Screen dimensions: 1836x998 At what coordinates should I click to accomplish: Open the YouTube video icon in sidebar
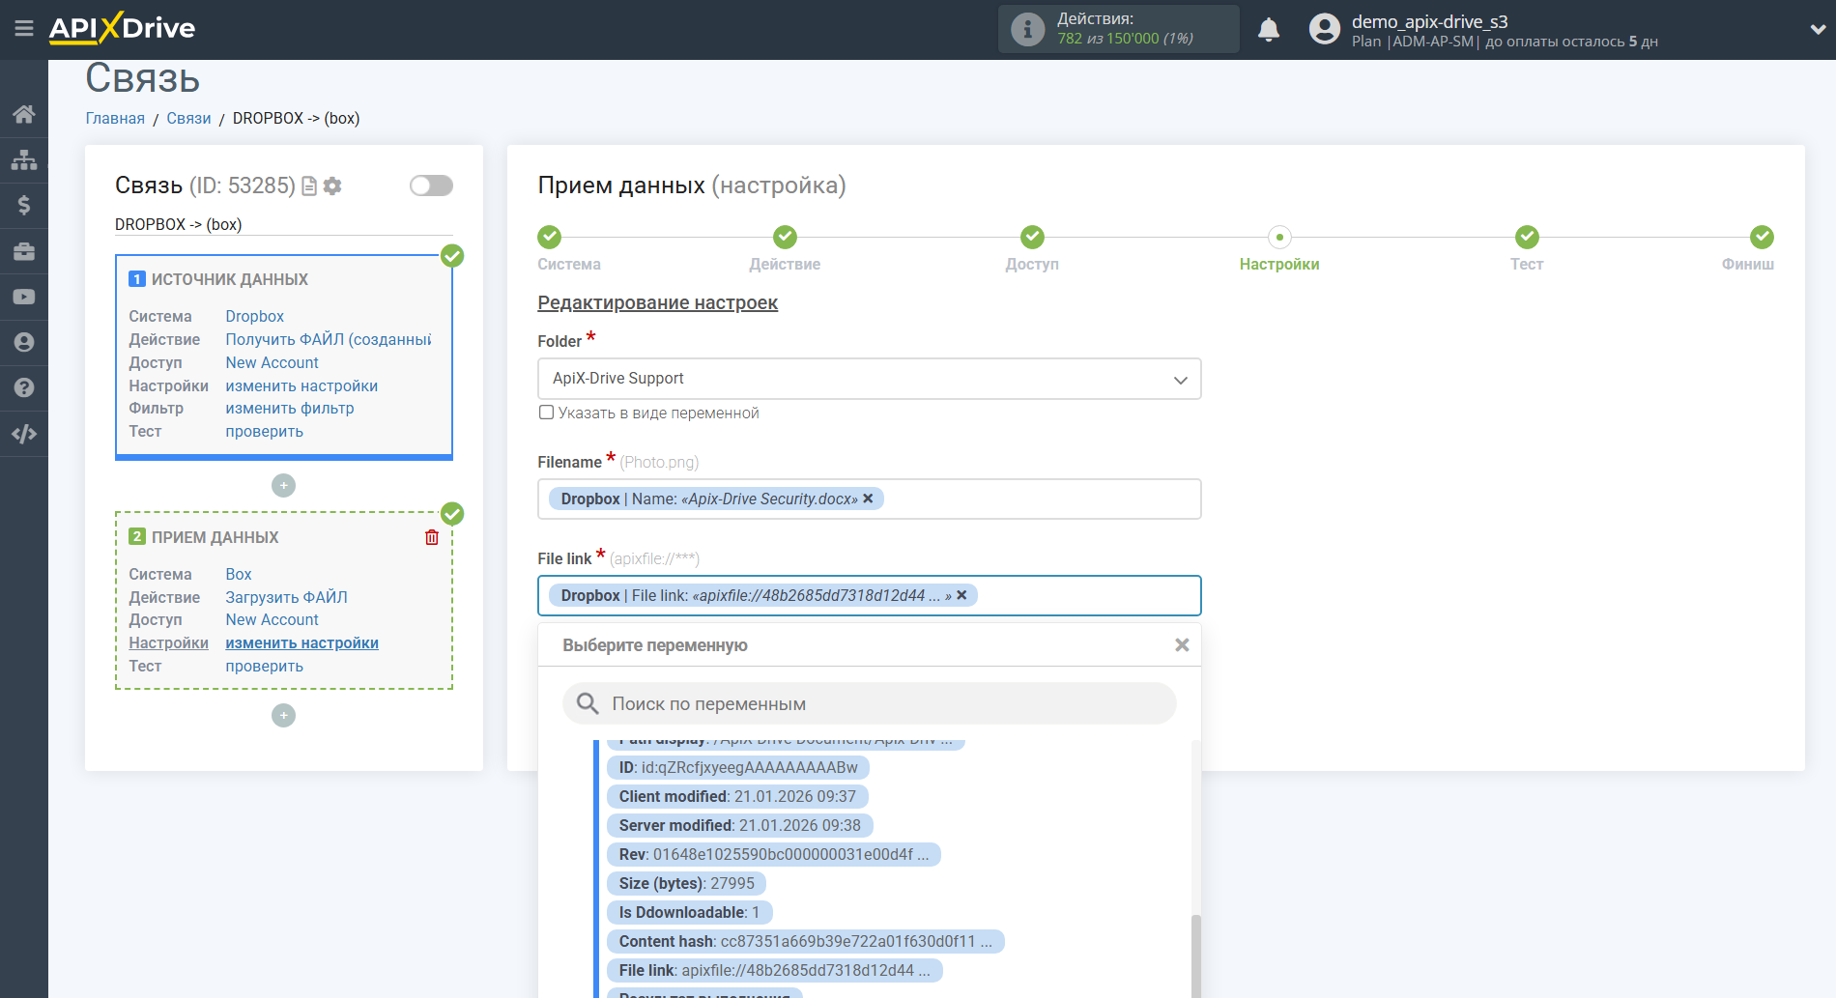coord(24,297)
